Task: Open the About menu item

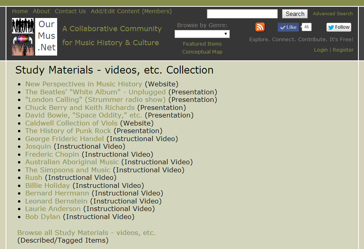Action: click(x=41, y=11)
